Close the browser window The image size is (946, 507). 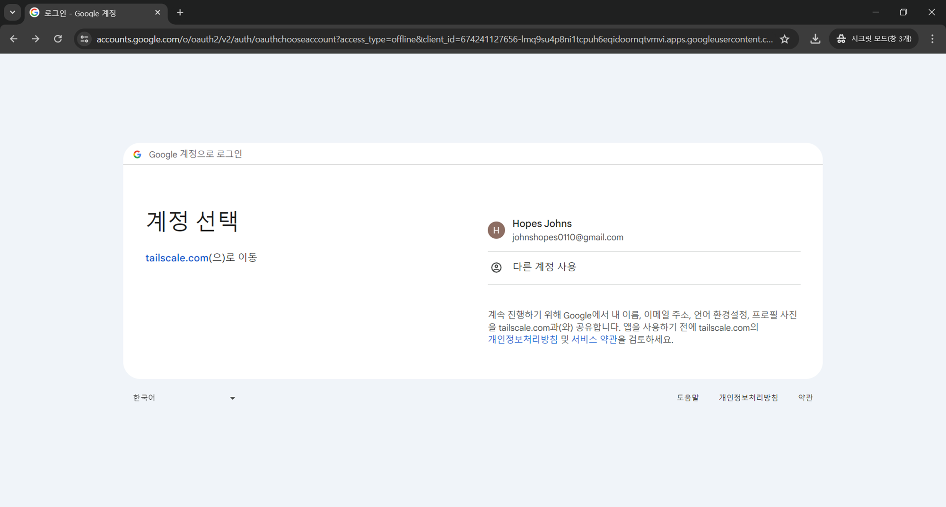pos(931,12)
